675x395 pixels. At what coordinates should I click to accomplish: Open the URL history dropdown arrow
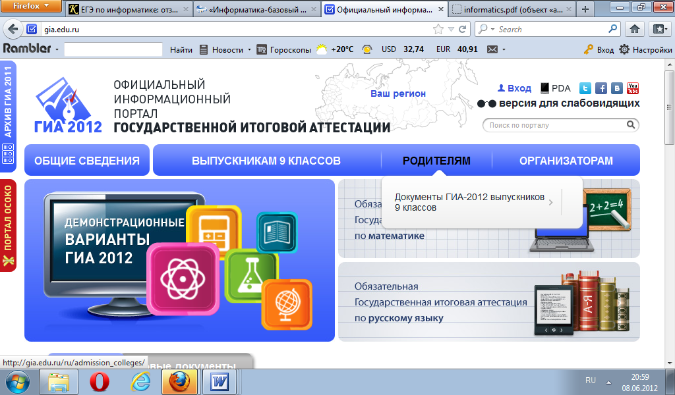click(x=451, y=29)
